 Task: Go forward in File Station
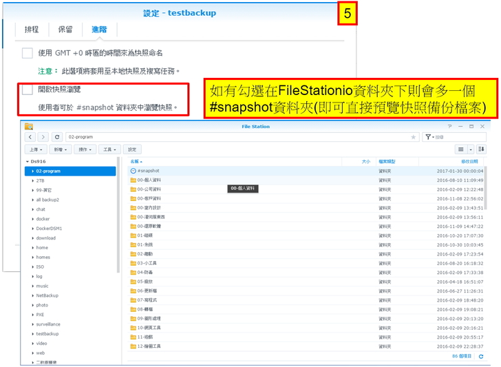(x=43, y=137)
